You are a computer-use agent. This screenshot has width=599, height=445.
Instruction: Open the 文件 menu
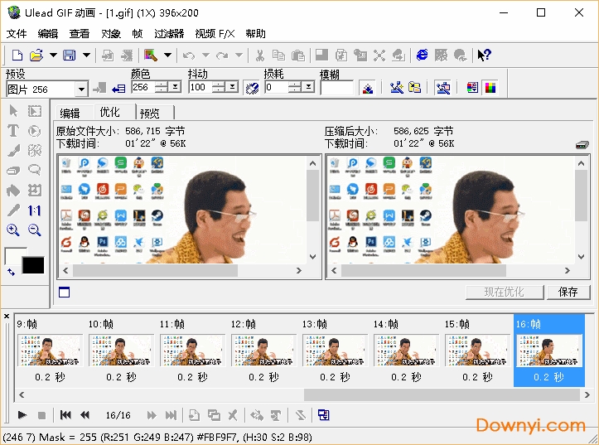[17, 34]
